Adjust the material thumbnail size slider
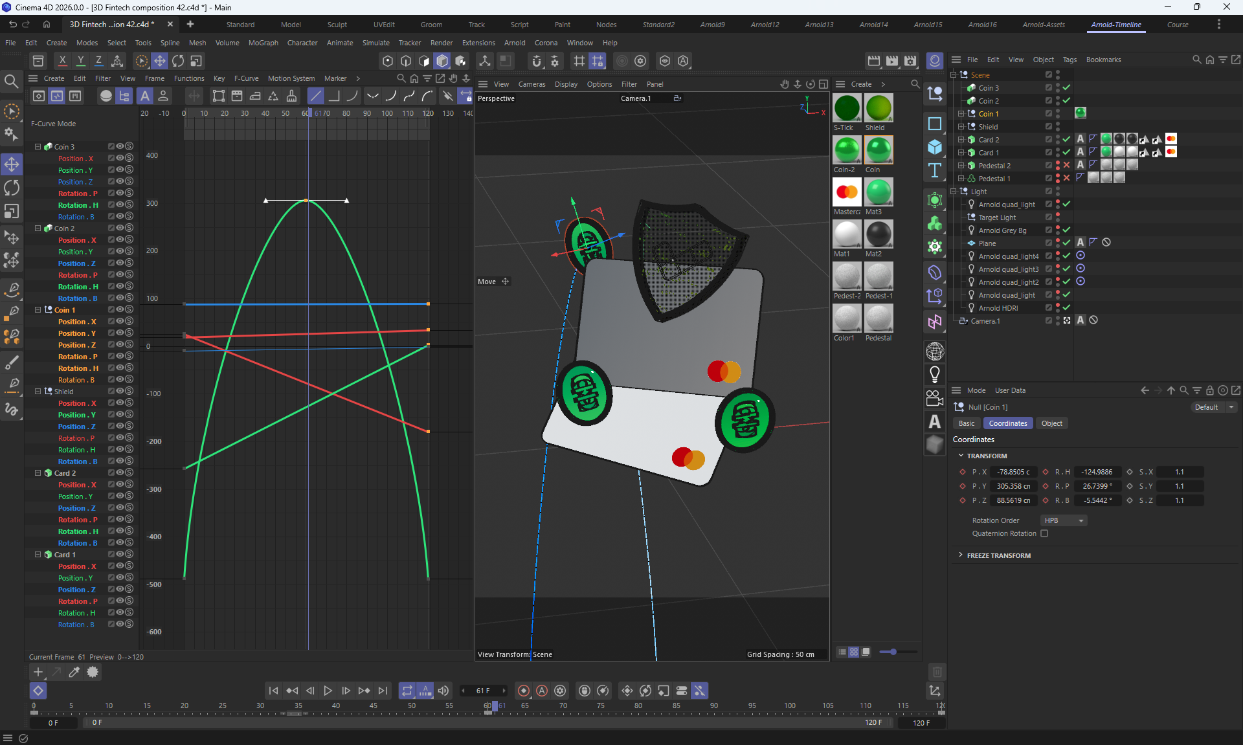This screenshot has width=1243, height=745. [893, 652]
